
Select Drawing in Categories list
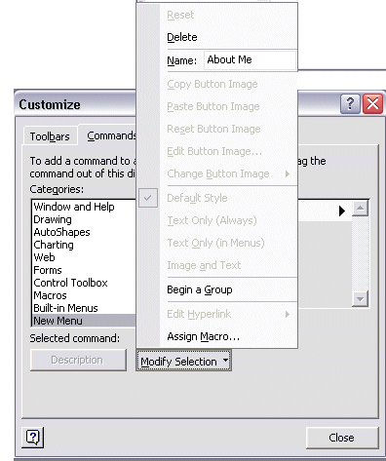[84, 219]
